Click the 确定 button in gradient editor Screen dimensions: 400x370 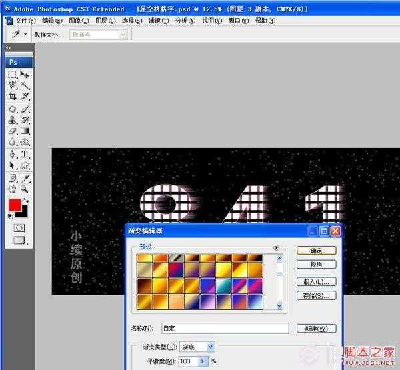pos(315,251)
